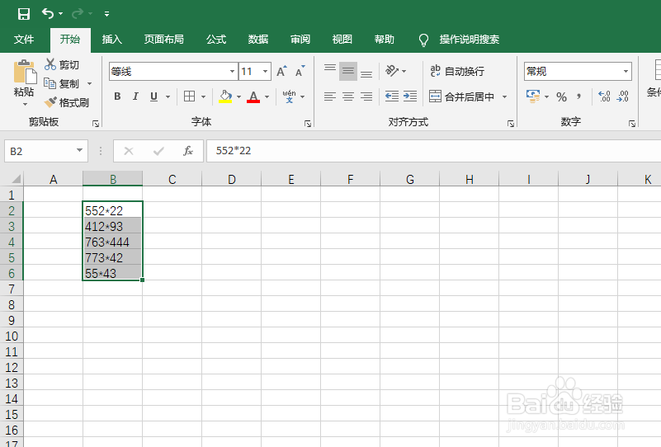
Task: Open the font size 11 dropdown
Action: click(265, 72)
